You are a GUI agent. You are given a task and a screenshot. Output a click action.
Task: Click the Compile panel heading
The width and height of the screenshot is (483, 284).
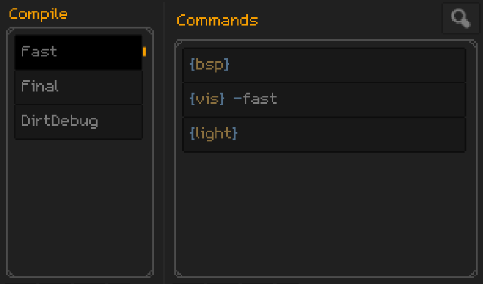tap(38, 14)
